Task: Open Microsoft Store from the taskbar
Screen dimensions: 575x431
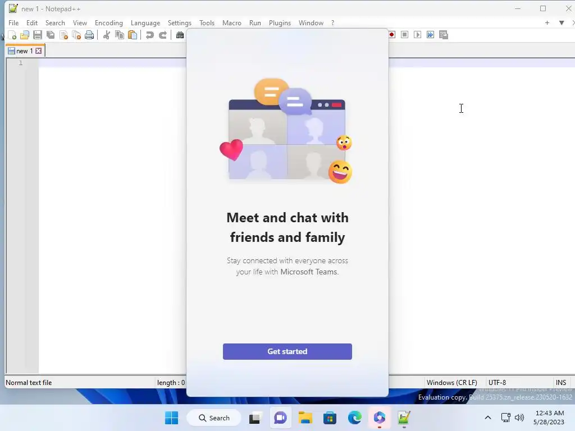Action: pos(330,418)
